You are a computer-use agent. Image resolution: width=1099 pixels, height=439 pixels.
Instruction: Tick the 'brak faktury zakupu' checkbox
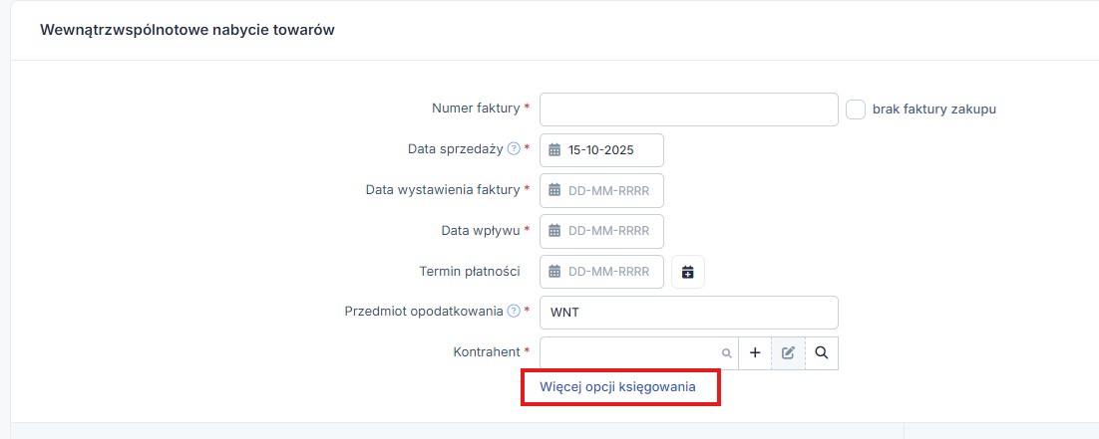pyautogui.click(x=856, y=110)
